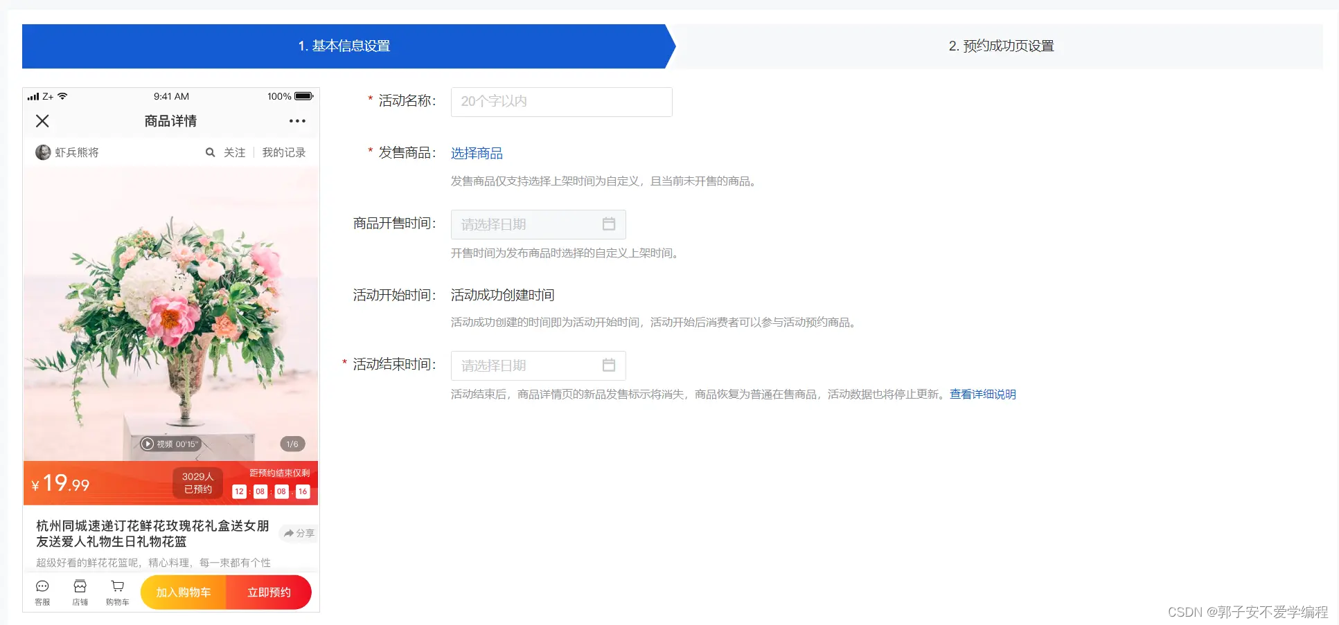The width and height of the screenshot is (1339, 625).
Task: Open the 购物车 cart icon
Action: [x=118, y=592]
